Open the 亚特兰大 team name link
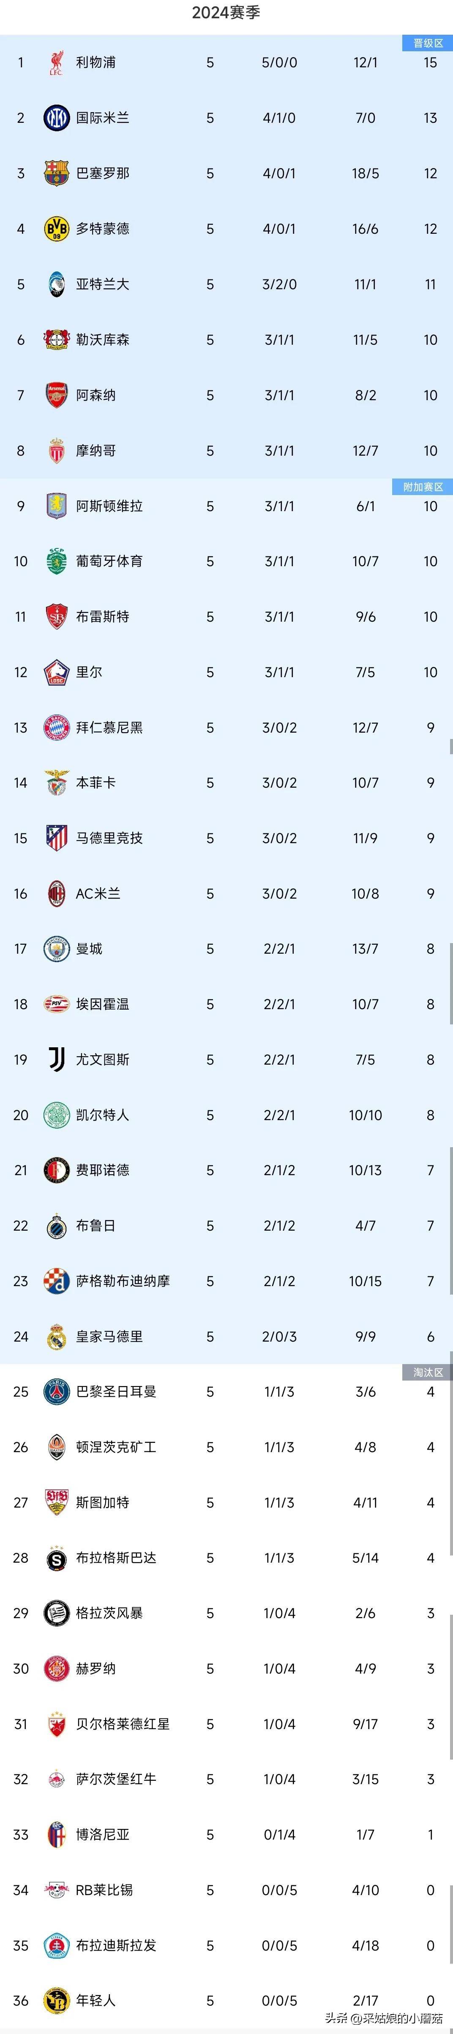This screenshot has width=453, height=2034. tap(102, 284)
